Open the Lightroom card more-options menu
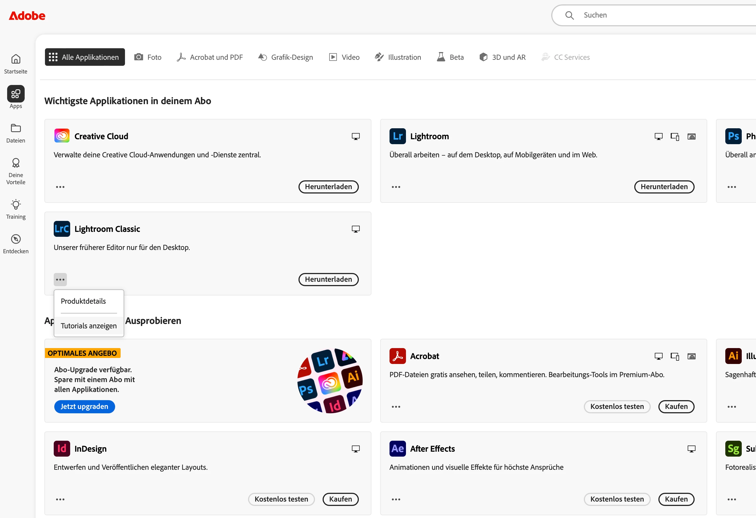Viewport: 756px width, 518px height. (x=396, y=187)
